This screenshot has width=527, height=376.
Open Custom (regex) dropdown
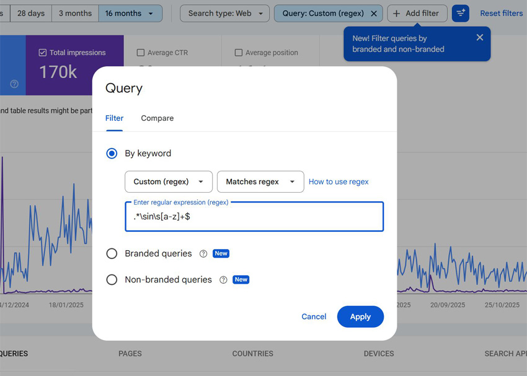169,181
